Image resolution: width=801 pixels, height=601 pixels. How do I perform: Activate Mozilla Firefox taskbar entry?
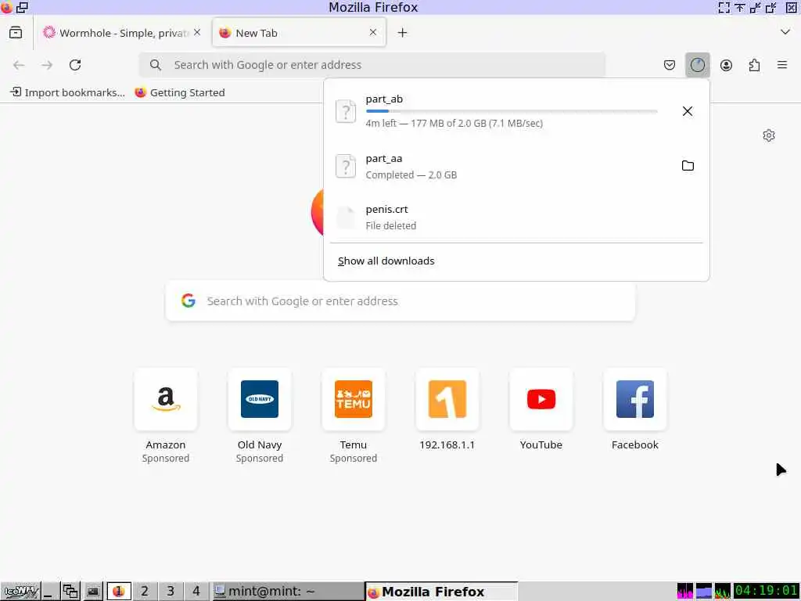pos(441,592)
